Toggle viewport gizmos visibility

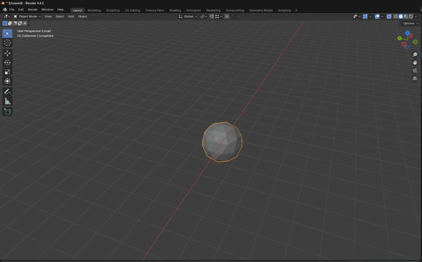[x=365, y=16]
